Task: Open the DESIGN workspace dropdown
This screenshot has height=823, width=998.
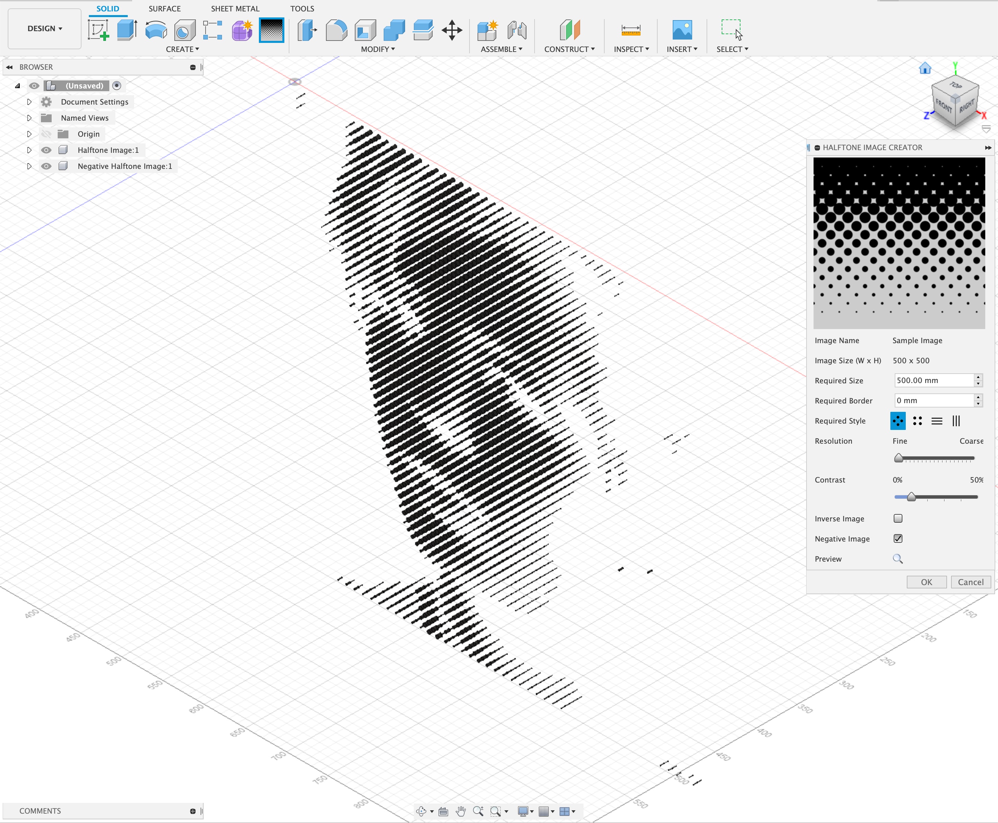Action: click(45, 28)
